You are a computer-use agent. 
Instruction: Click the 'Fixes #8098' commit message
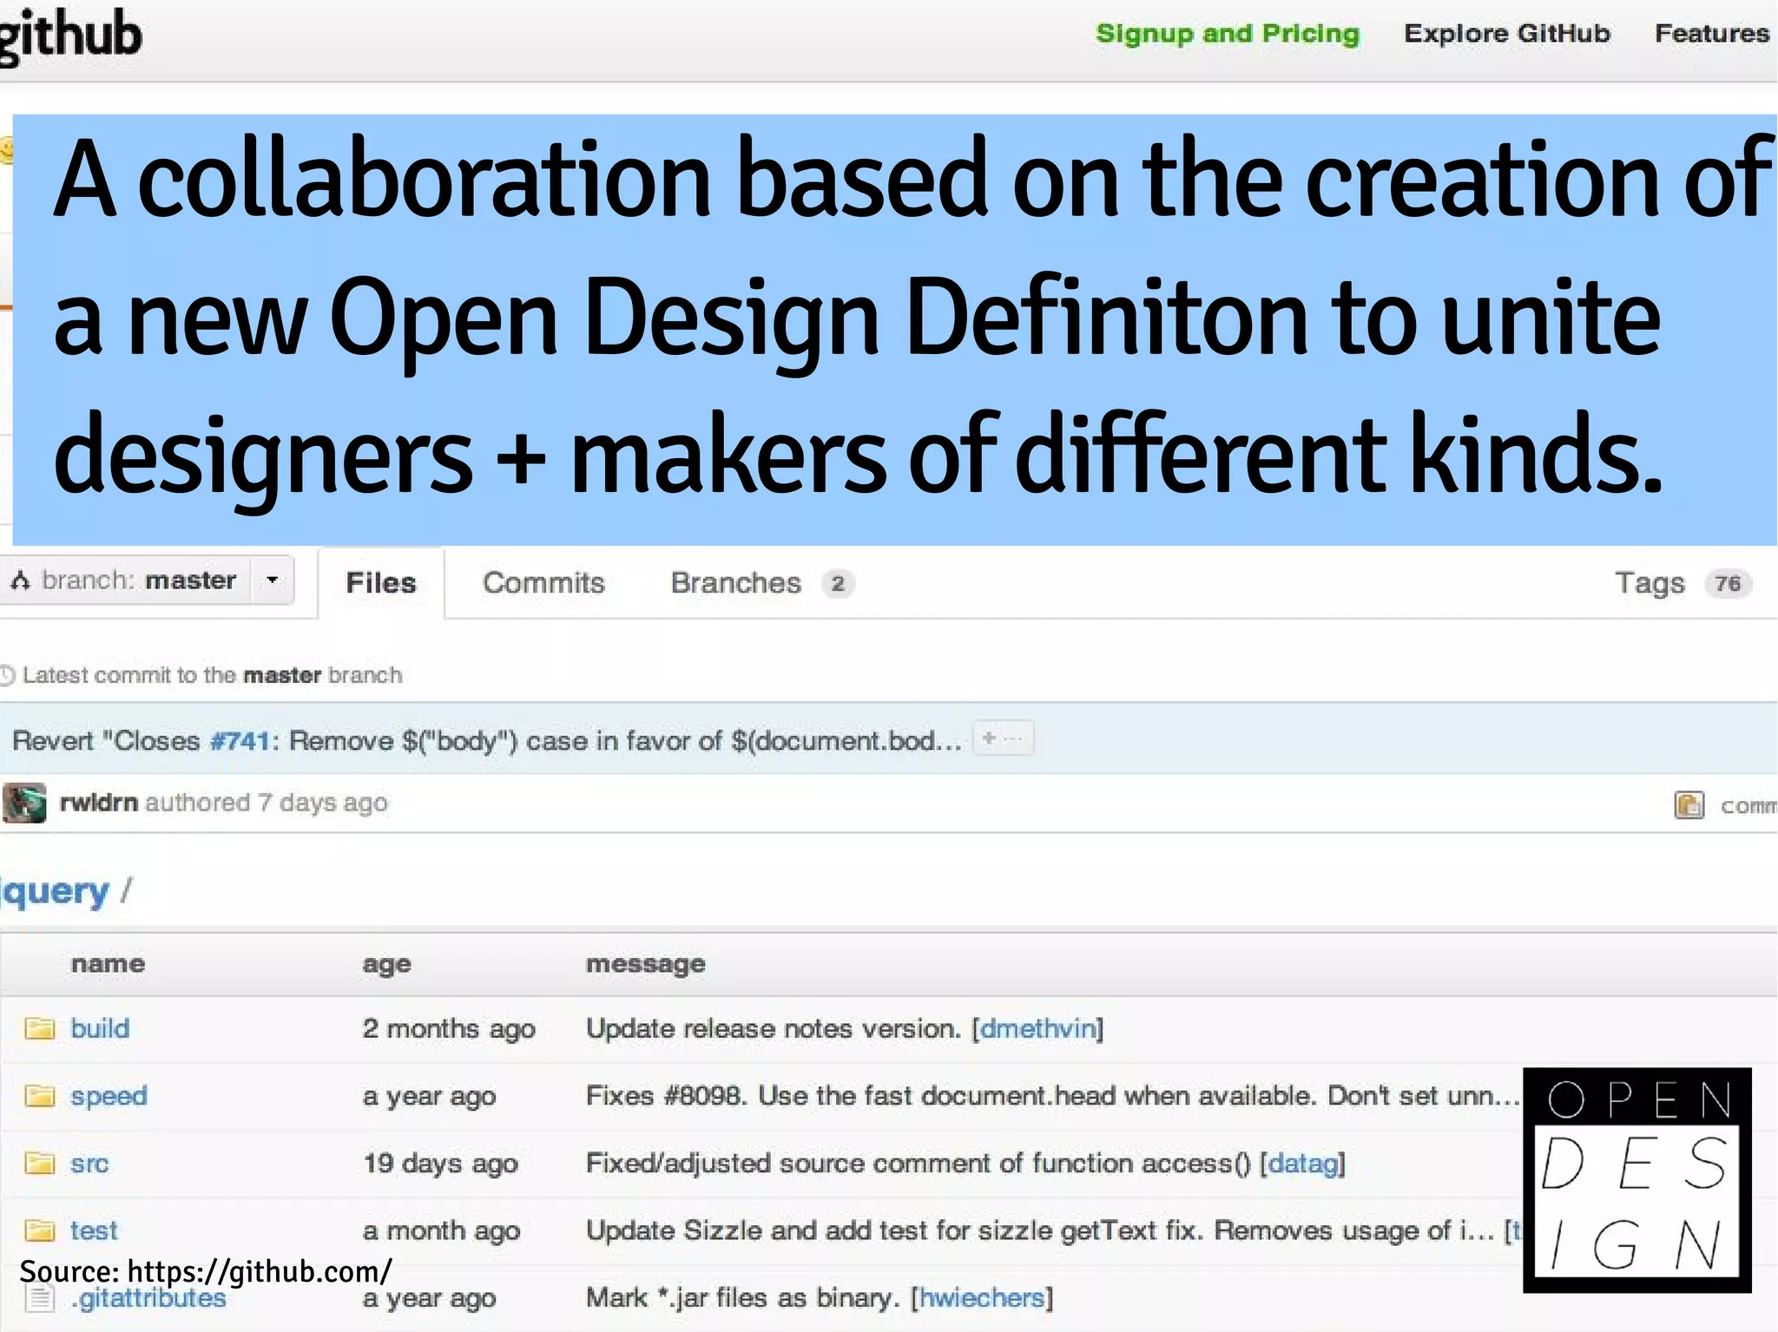pos(1052,1096)
